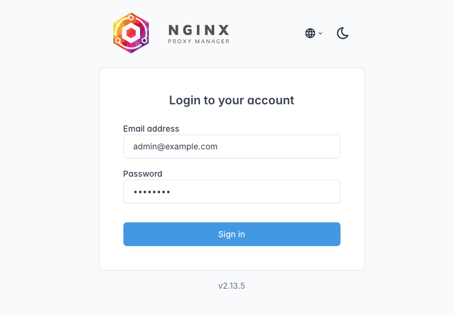
Task: Click the cube at the logo's center
Action: (x=131, y=33)
